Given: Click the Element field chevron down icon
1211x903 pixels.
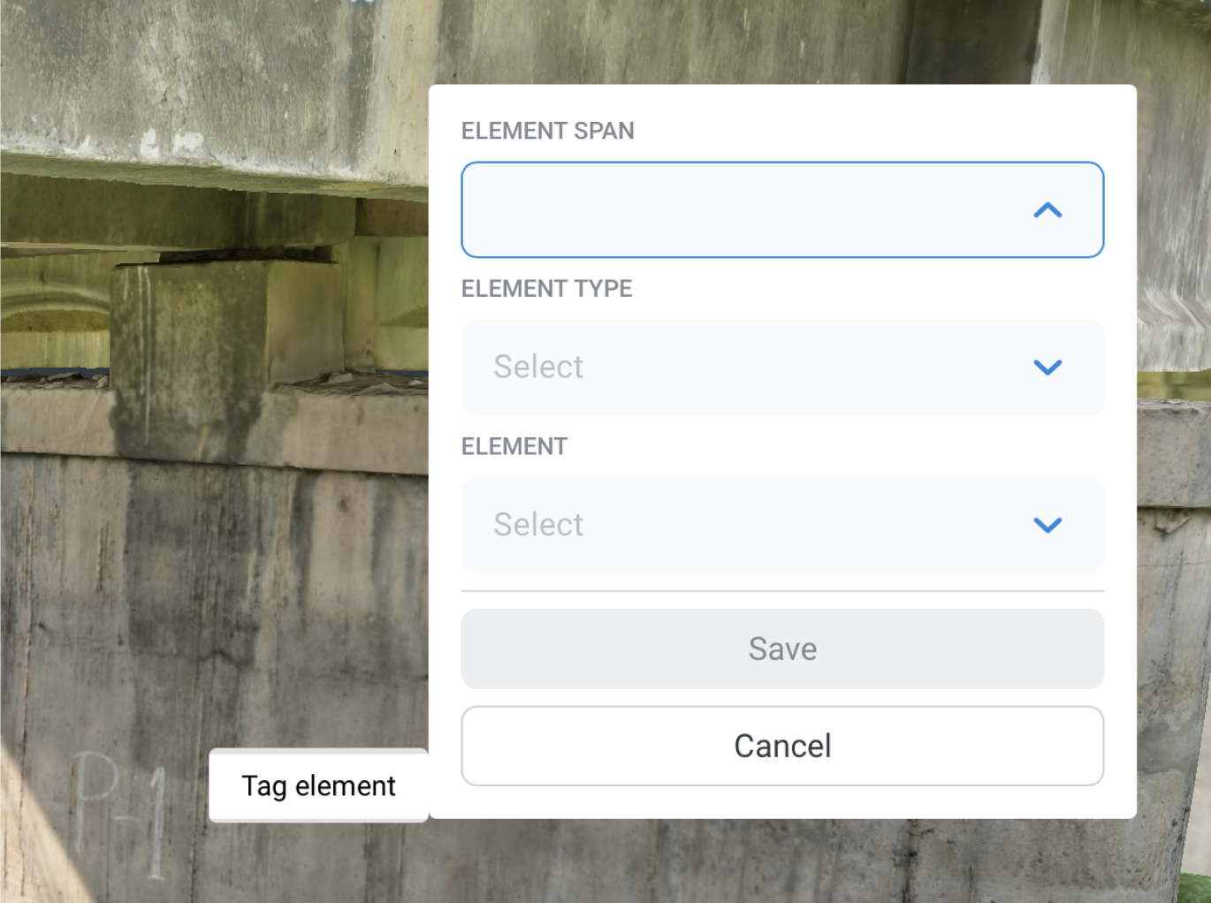Looking at the screenshot, I should click(x=1047, y=525).
